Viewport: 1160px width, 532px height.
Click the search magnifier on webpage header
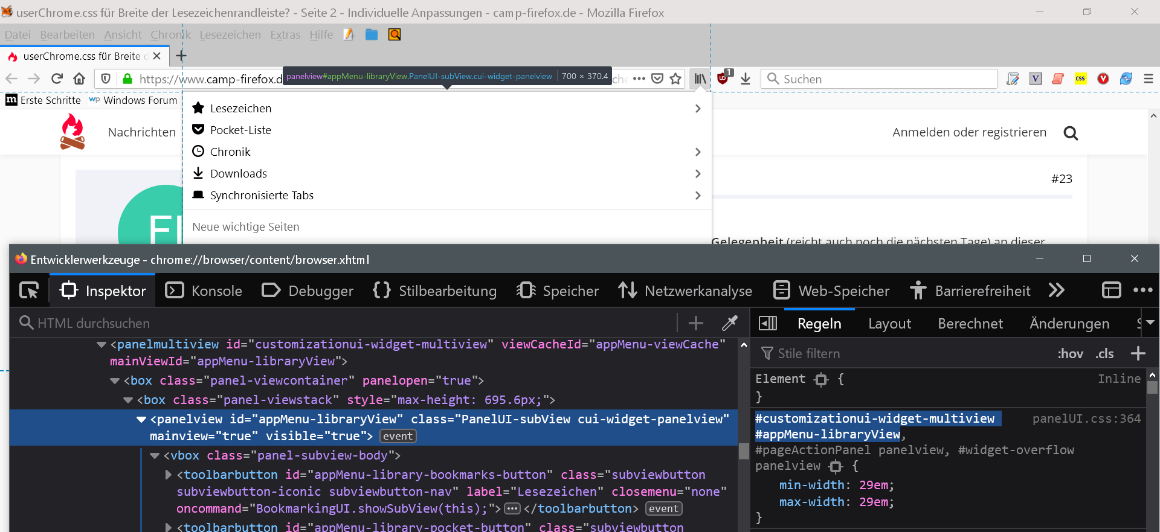pos(1071,133)
